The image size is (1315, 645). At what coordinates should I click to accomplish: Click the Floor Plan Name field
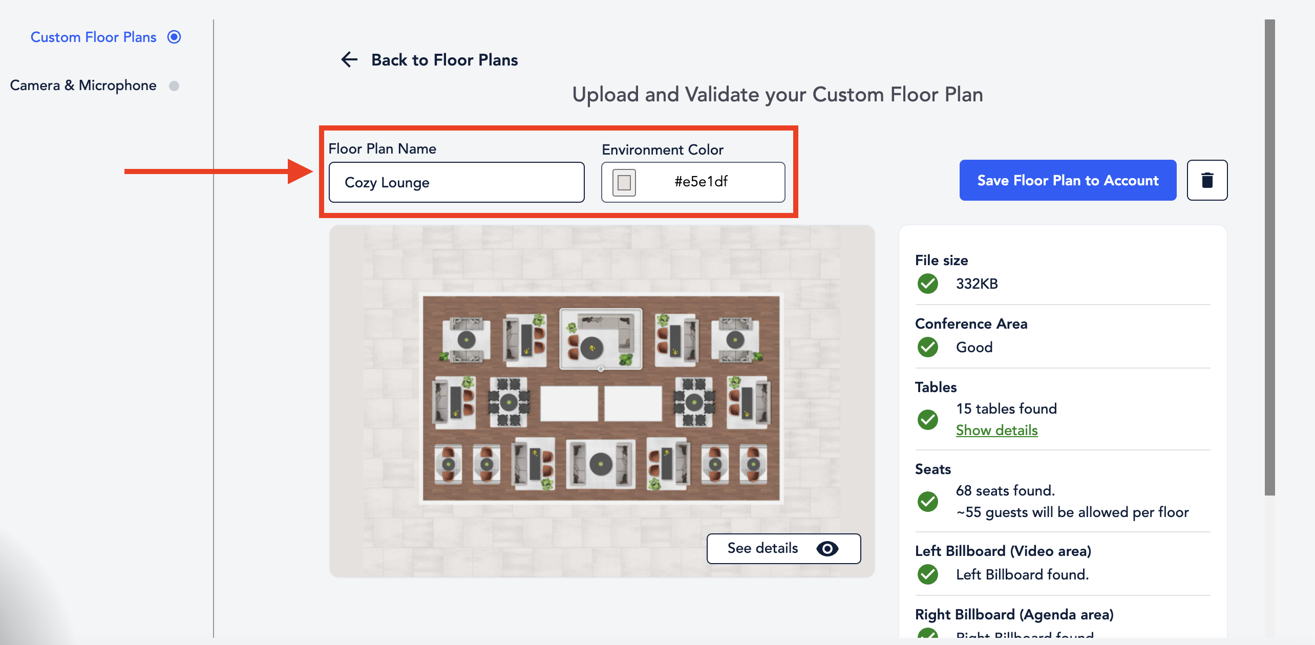click(x=456, y=182)
